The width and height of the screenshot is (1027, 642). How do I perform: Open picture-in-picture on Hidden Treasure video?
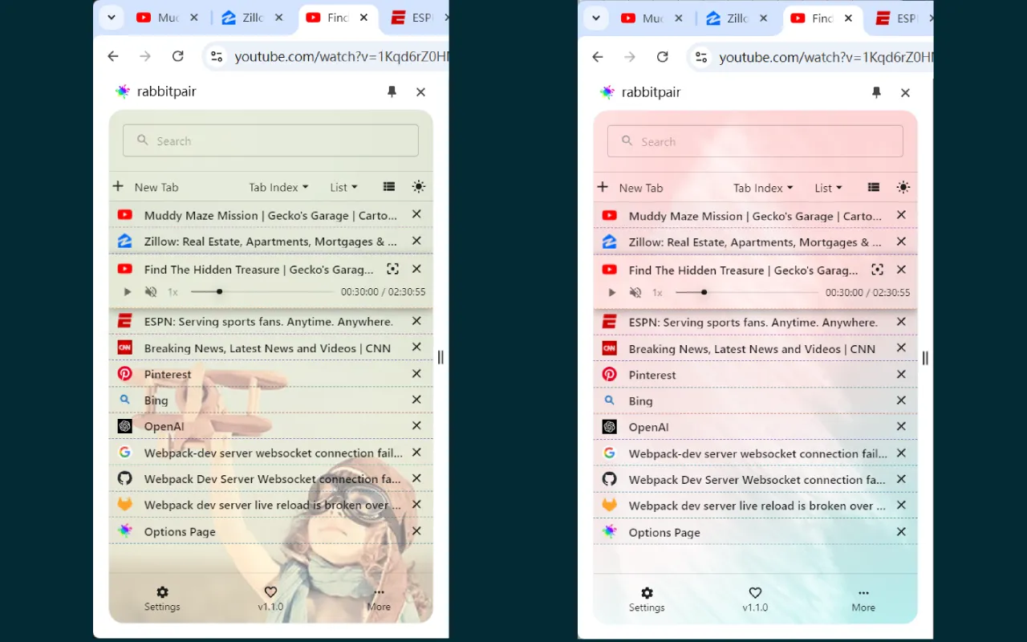(x=392, y=269)
